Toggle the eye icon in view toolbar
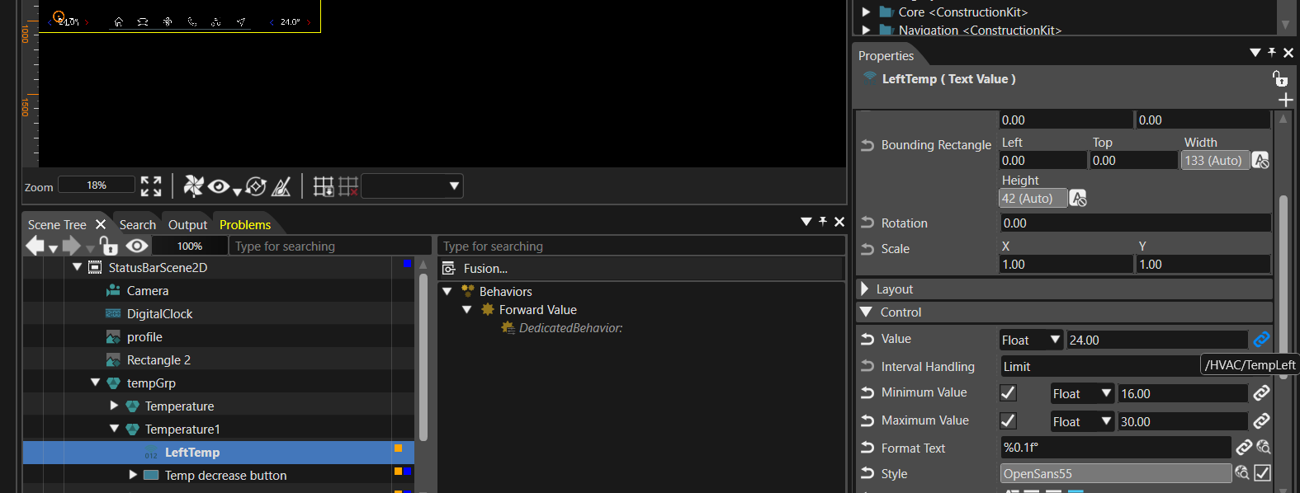Screen dimensions: 1300x493 pyautogui.click(x=219, y=187)
